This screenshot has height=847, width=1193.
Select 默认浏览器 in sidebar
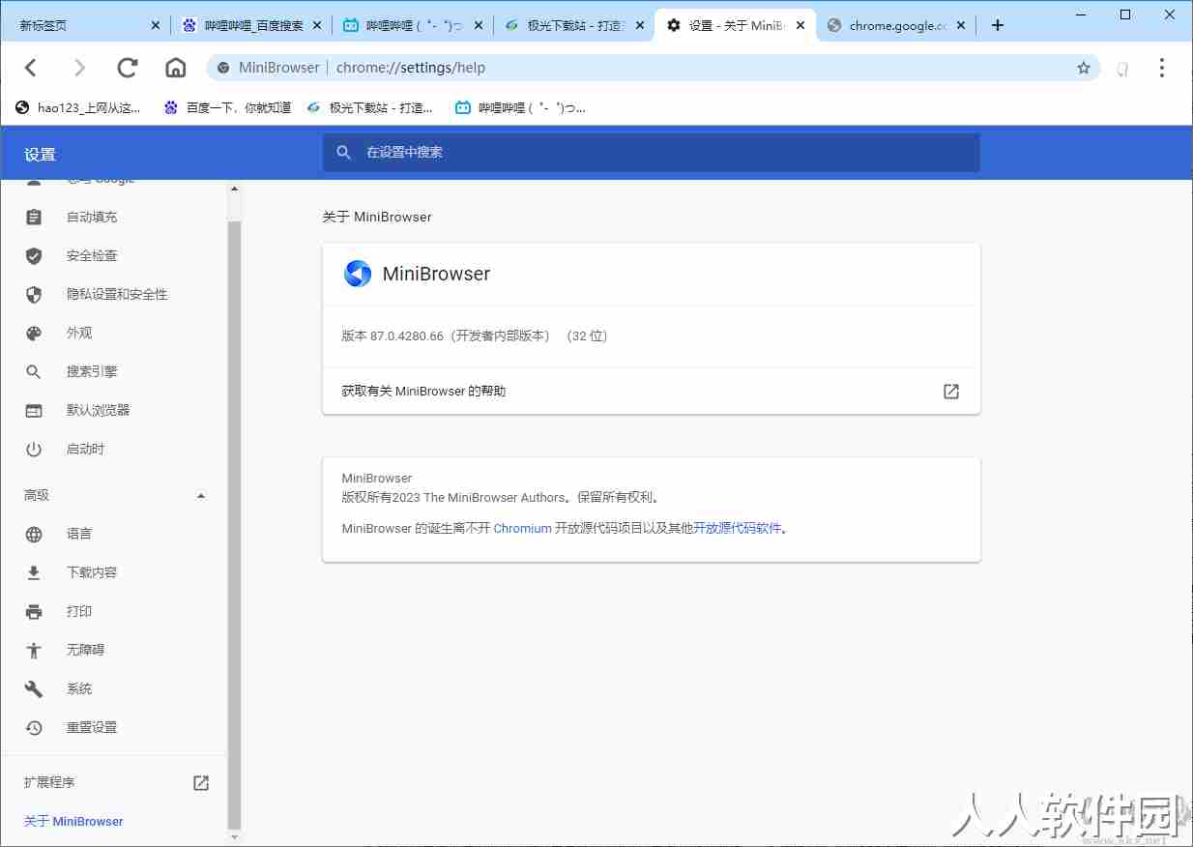[98, 410]
